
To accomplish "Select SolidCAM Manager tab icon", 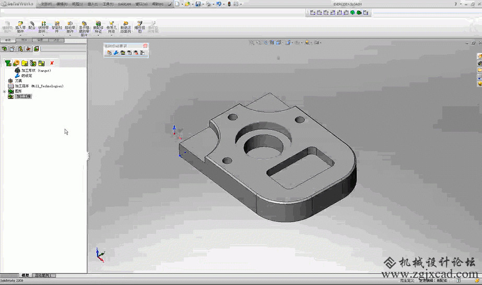I will coord(36,49).
